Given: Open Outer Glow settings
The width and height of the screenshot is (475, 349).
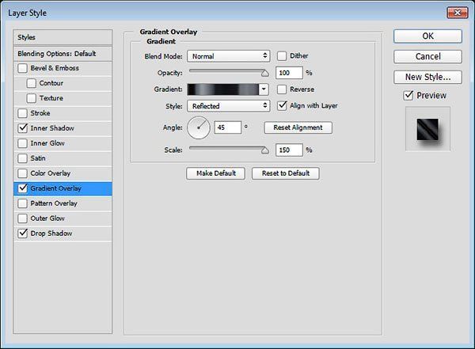Looking at the screenshot, I should coord(47,218).
